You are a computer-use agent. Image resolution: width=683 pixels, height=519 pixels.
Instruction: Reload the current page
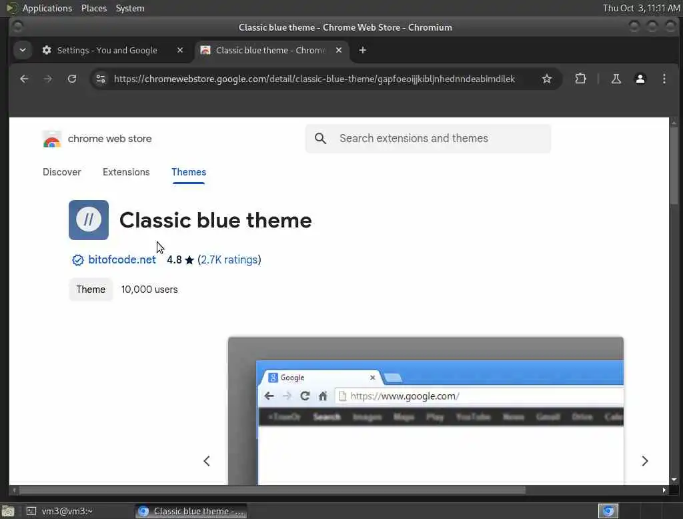[x=72, y=79]
